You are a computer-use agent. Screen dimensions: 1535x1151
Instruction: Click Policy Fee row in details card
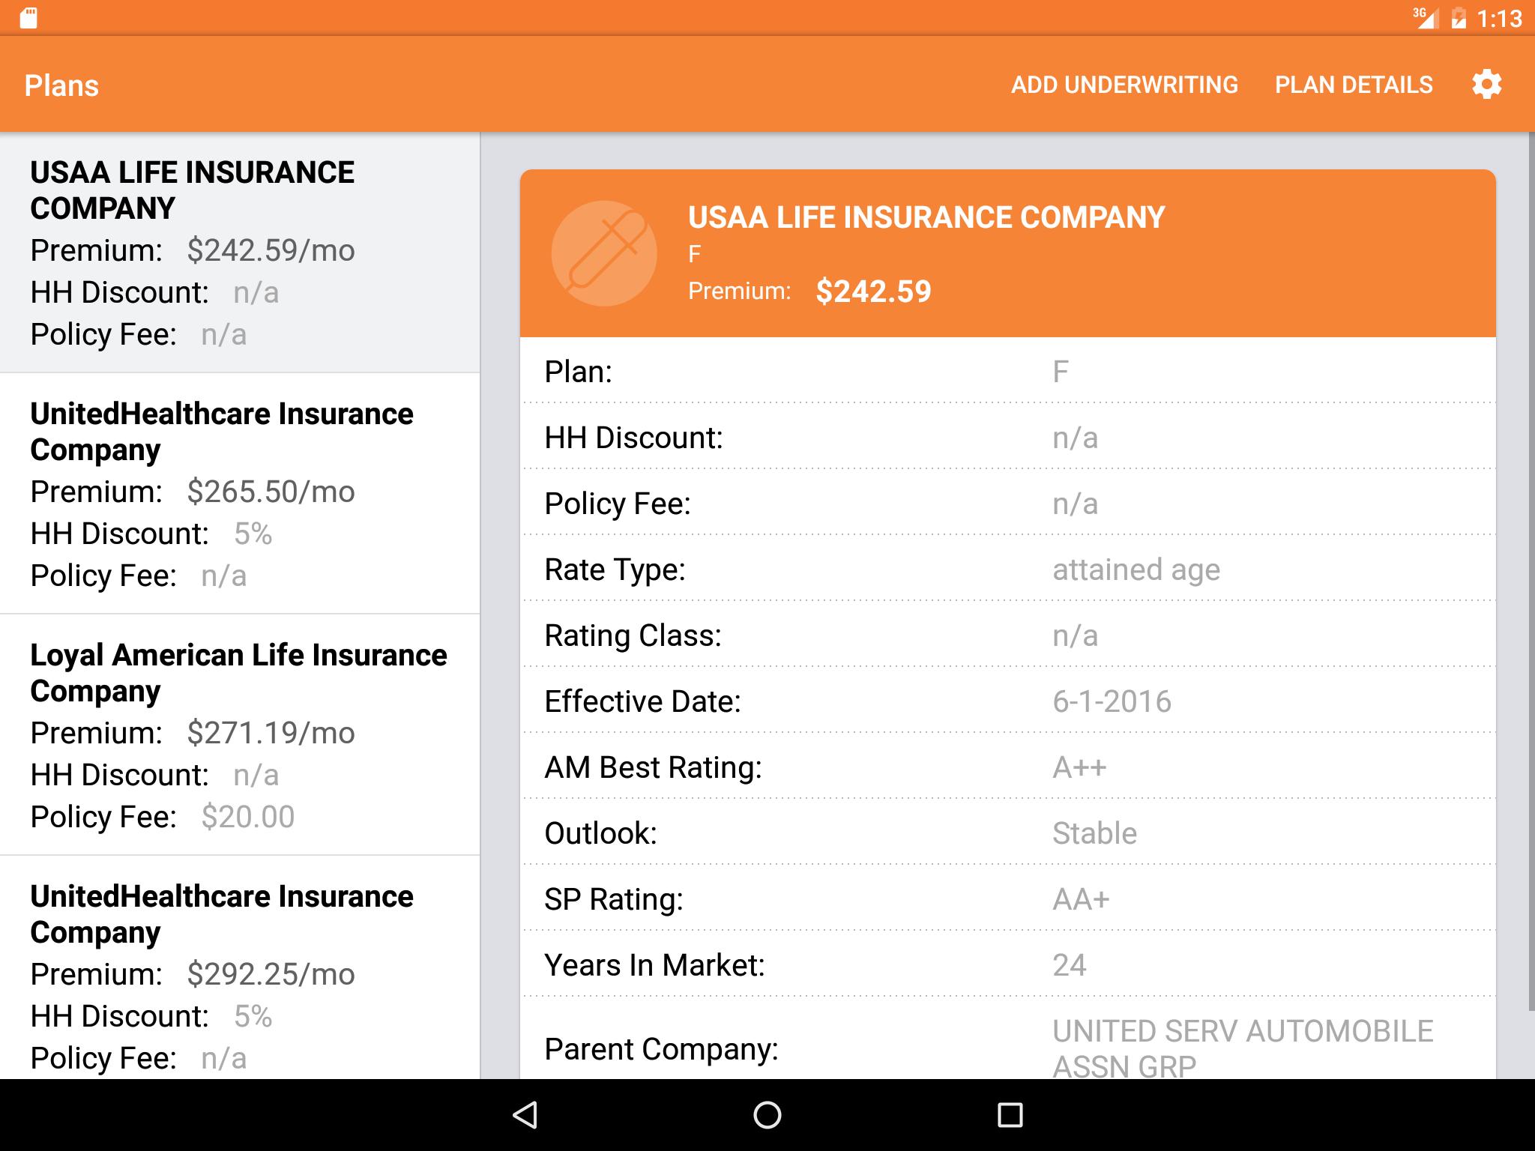click(x=1008, y=504)
